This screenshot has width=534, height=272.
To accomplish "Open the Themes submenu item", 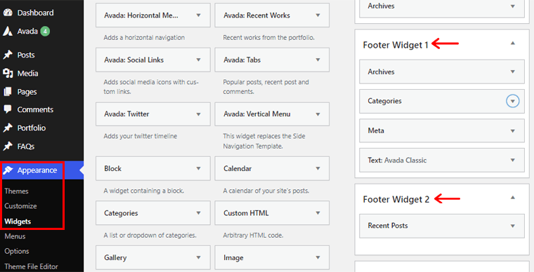I will coord(16,191).
